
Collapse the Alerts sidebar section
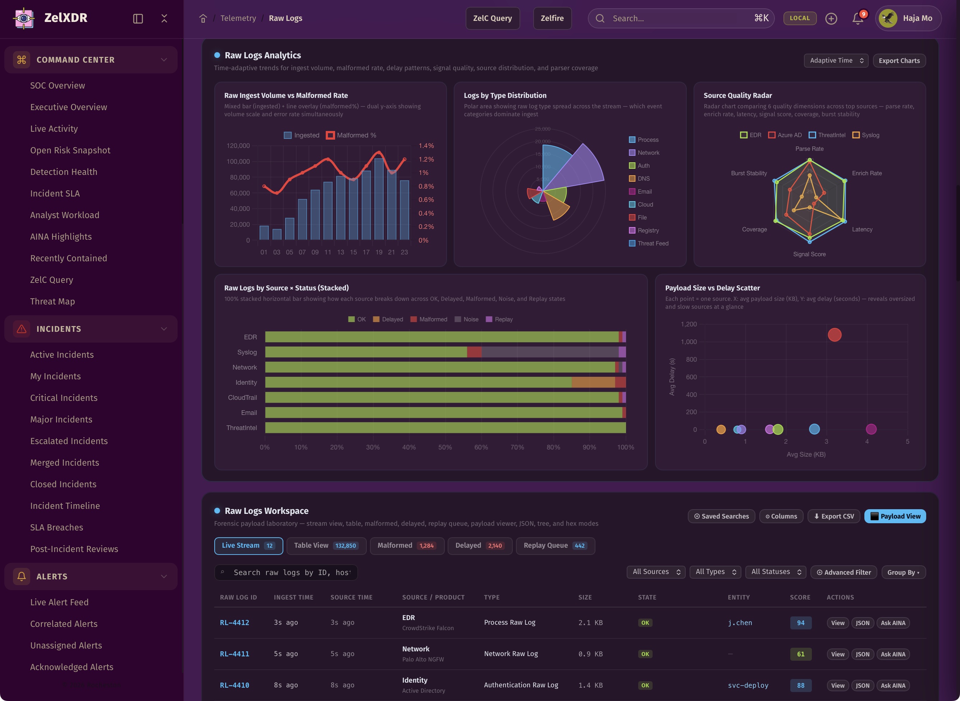coord(164,576)
